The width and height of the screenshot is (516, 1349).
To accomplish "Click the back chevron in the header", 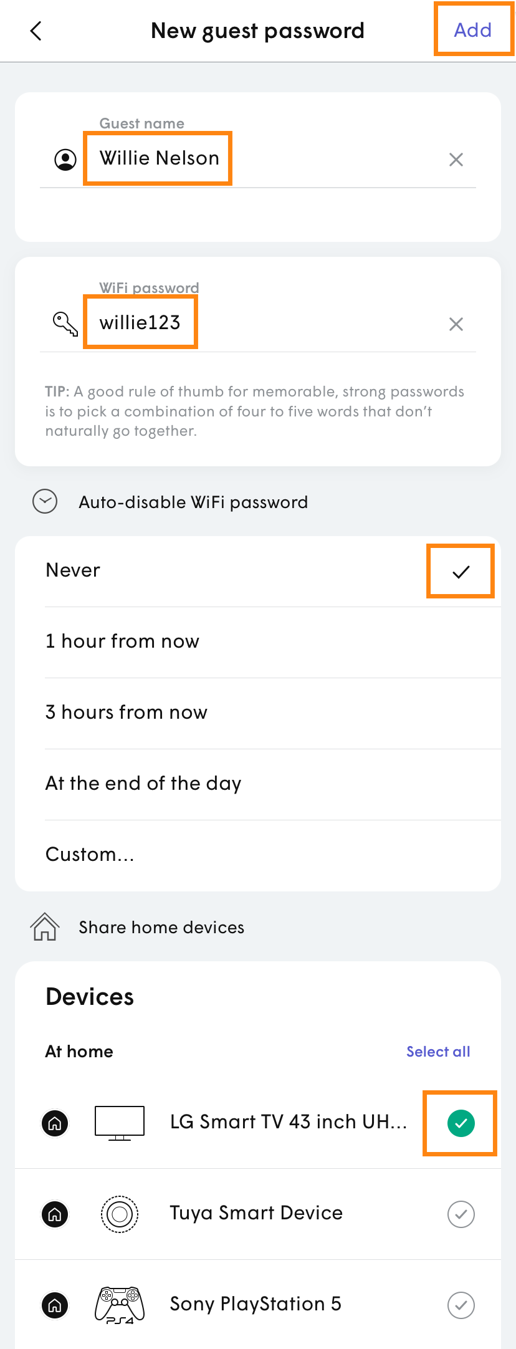I will (36, 30).
